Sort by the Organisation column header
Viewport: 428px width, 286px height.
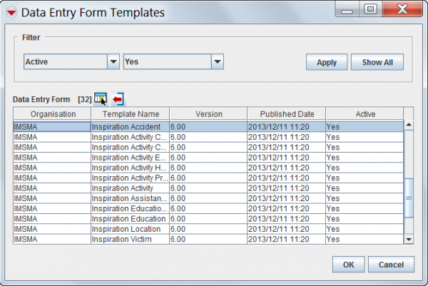point(52,114)
